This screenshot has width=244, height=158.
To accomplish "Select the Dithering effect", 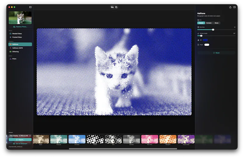I will (20, 51).
